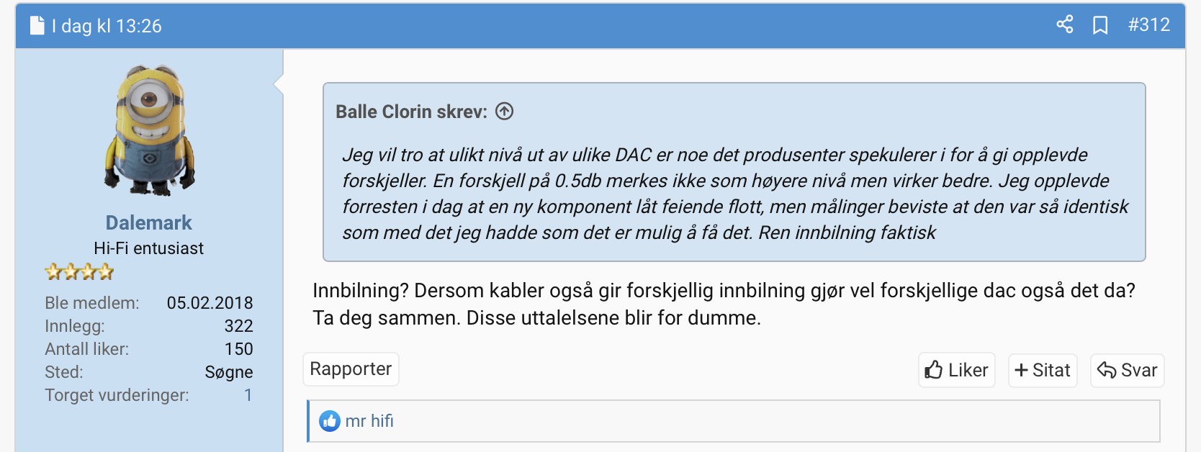The image size is (1201, 452).
Task: Reply using the Svar button
Action: click(x=1127, y=370)
